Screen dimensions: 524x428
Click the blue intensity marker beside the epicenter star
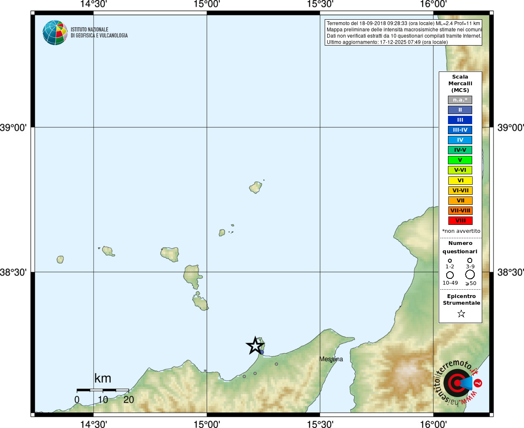pyautogui.click(x=262, y=352)
